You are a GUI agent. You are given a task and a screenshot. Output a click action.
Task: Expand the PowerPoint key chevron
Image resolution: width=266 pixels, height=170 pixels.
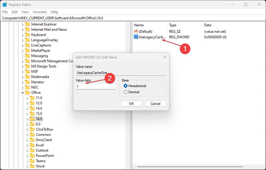(x=27, y=156)
